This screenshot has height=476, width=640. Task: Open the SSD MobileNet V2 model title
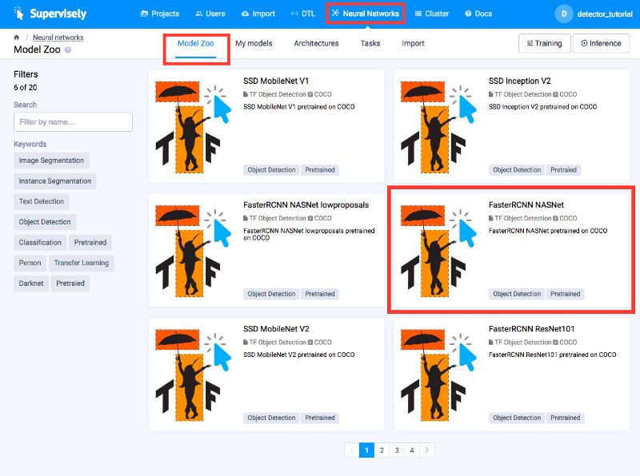276,329
